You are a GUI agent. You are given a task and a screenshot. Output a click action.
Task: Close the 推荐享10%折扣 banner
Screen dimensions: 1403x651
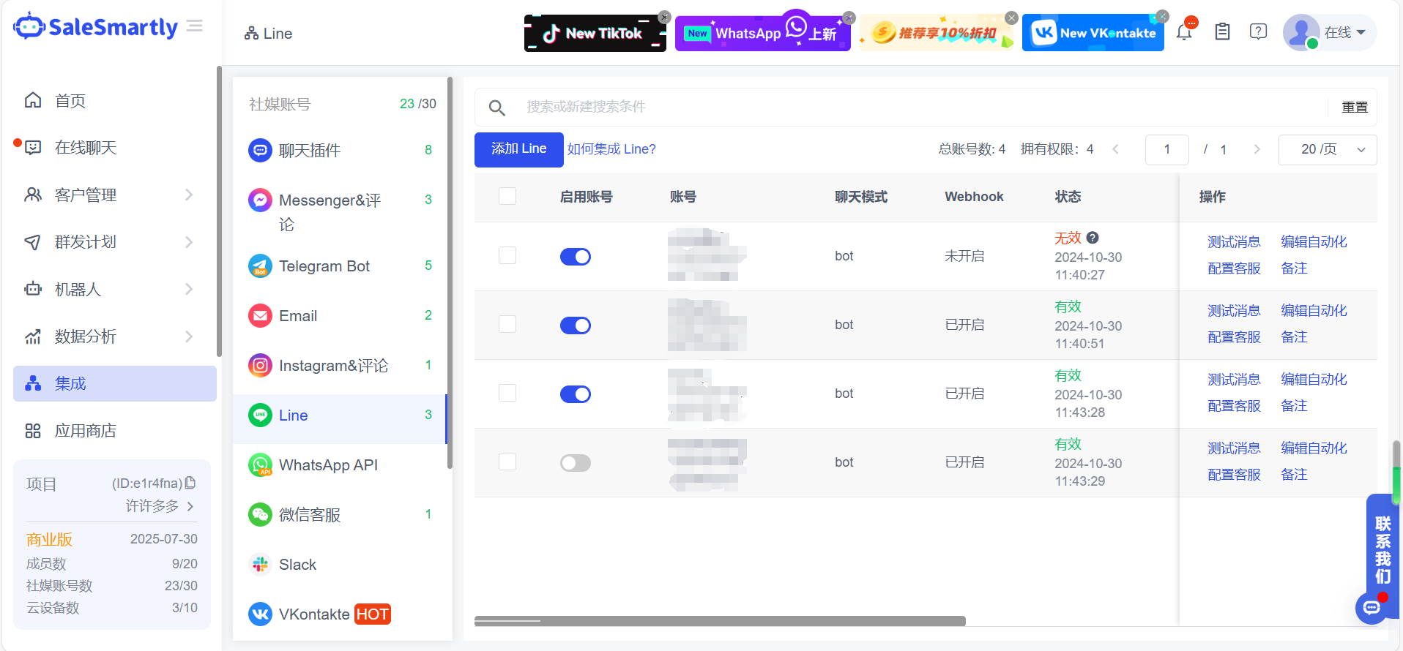tap(1011, 17)
